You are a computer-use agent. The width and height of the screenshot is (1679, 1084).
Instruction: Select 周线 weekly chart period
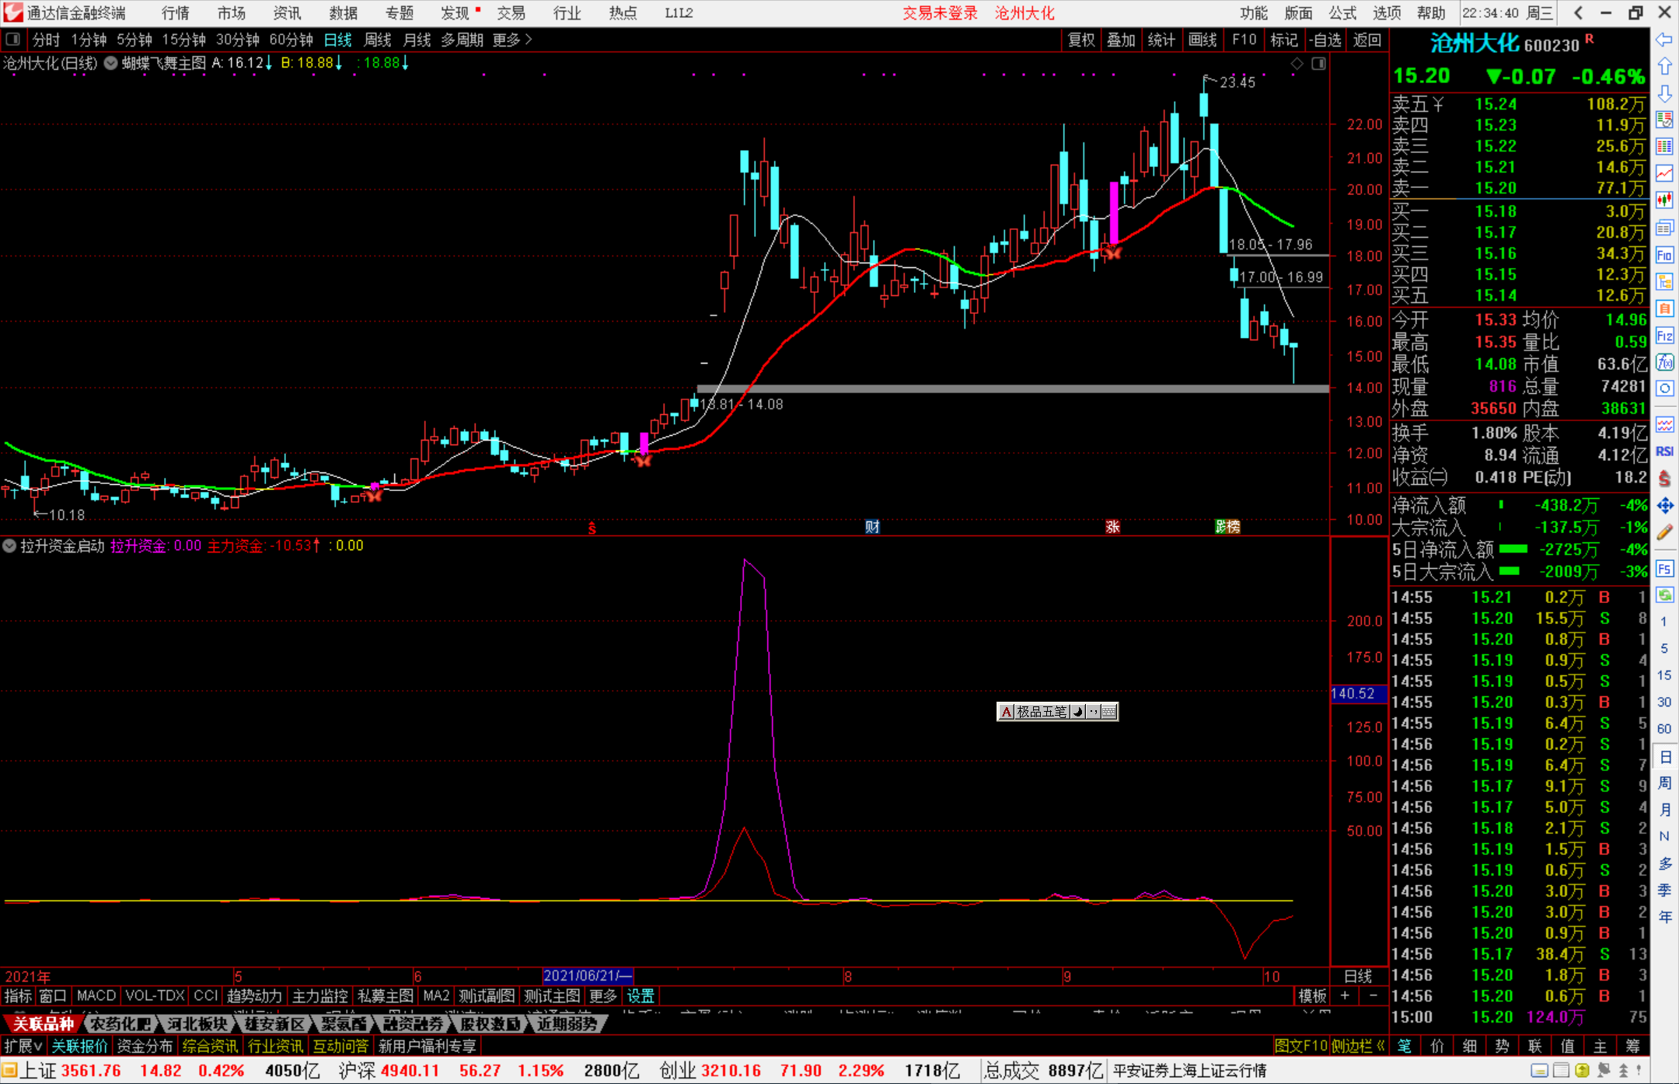[378, 40]
